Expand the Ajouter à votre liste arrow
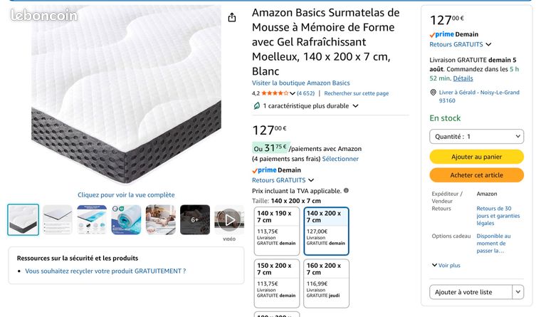The image size is (541, 317). click(518, 292)
